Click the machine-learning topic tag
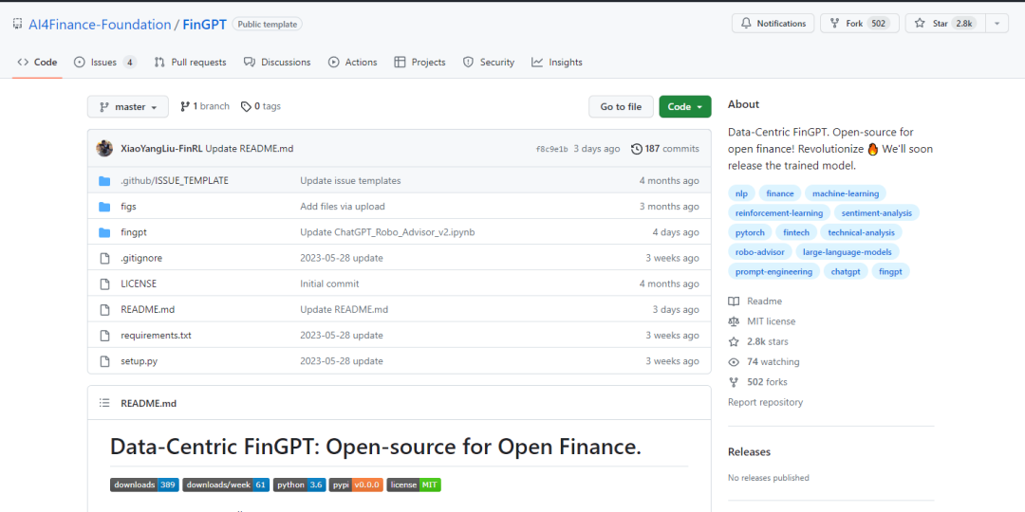This screenshot has height=512, width=1025. [846, 193]
